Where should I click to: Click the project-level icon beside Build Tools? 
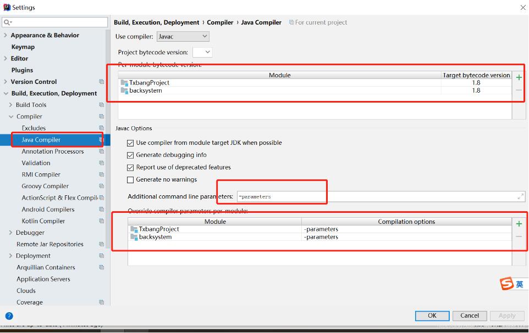101,105
